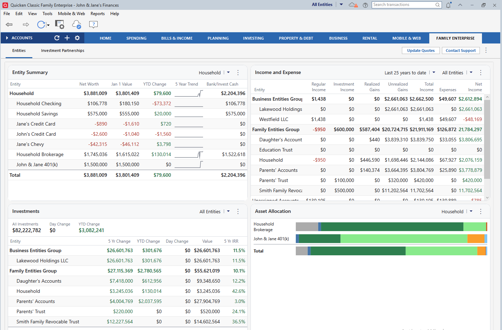This screenshot has width=502, height=330.
Task: Open the Household Brokerage entity row link
Action: tap(40, 154)
